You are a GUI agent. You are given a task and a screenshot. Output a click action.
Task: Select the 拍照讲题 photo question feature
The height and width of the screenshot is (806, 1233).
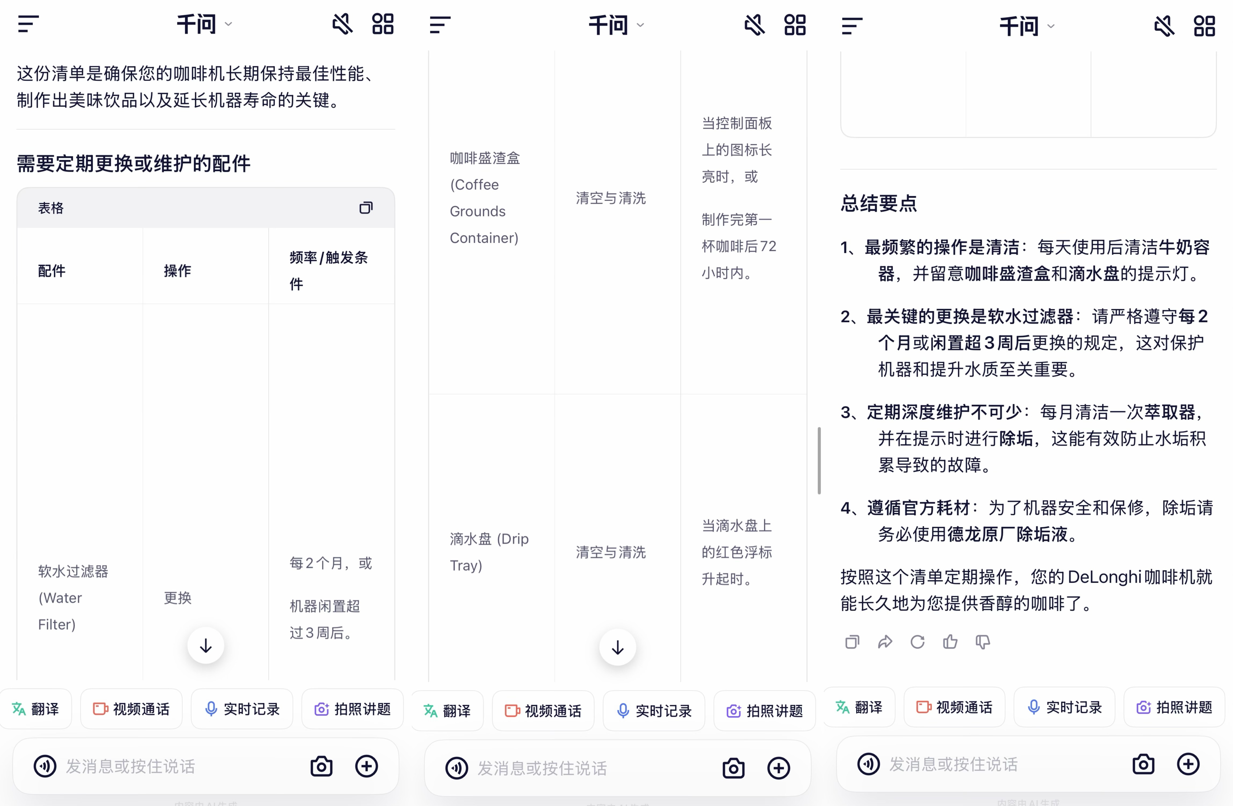coord(352,709)
